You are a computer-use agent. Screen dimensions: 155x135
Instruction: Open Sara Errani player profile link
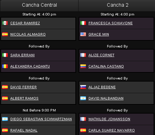click(23, 55)
